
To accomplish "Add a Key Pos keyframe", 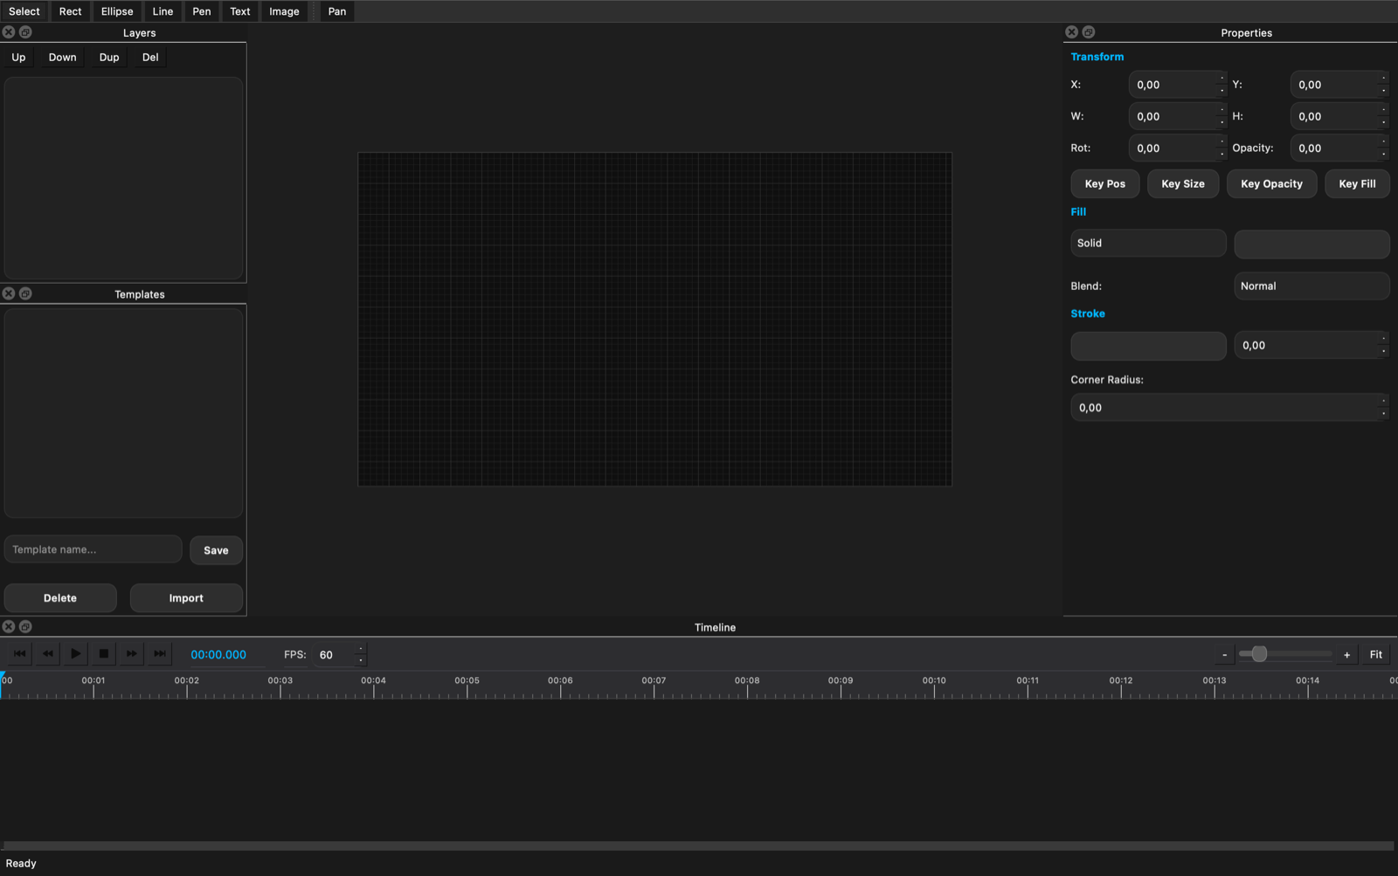I will coord(1105,183).
